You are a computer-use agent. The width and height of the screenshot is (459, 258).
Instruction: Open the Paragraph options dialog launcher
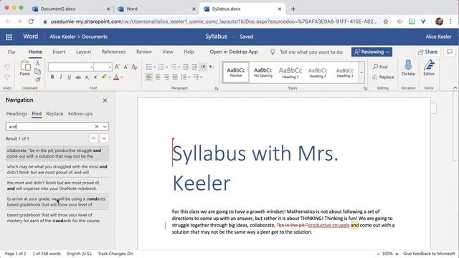217,88
